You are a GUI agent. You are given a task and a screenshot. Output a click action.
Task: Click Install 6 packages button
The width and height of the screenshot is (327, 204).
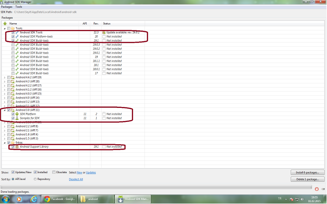coord(307,172)
